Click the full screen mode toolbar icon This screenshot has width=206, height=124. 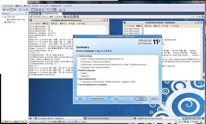pyautogui.click(x=40, y=10)
